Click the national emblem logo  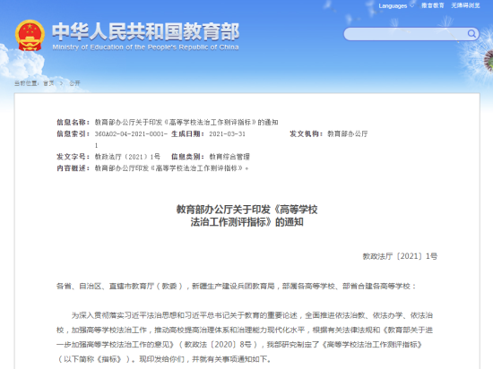point(30,36)
